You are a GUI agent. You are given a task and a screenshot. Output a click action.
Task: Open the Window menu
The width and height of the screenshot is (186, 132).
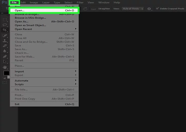click(x=104, y=2)
